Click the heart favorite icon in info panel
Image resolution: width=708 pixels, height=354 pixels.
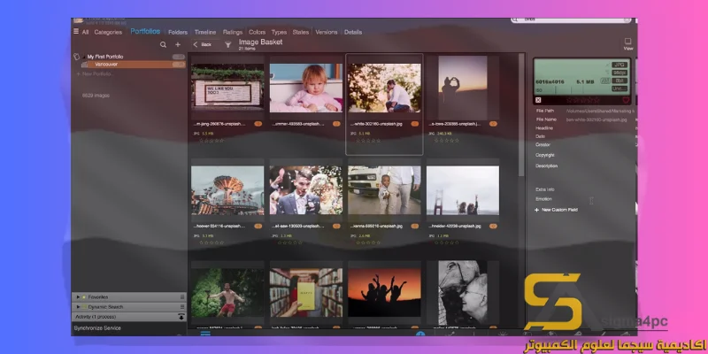626,100
